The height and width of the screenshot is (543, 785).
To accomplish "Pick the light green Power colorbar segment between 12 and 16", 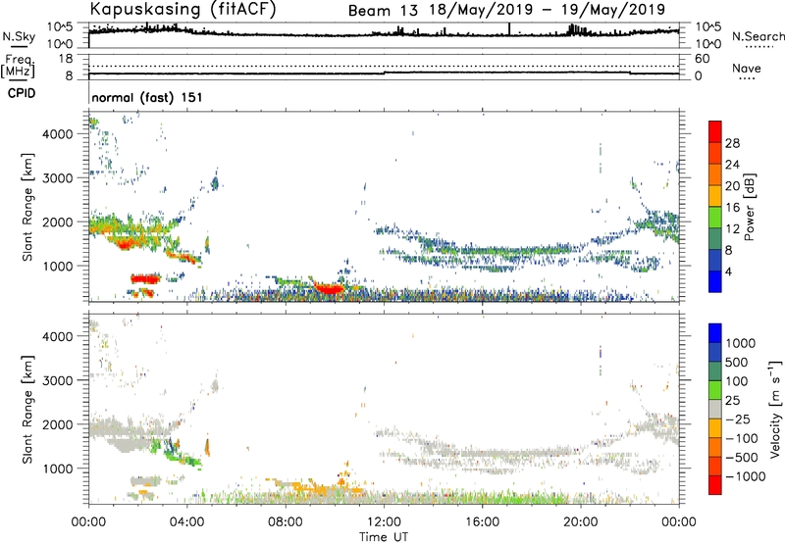I will [715, 218].
